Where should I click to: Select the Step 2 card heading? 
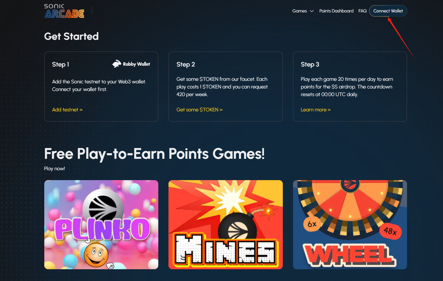click(x=186, y=64)
